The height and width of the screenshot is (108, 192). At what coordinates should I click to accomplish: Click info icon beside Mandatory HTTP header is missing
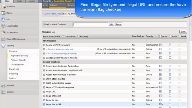pyautogui.click(x=44, y=58)
